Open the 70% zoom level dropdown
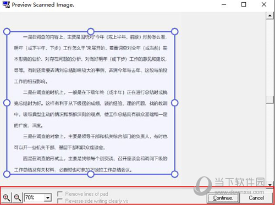 pos(48,198)
